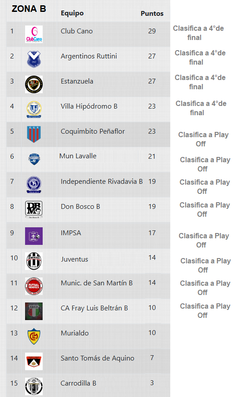Click the Puntos column header

pyautogui.click(x=152, y=14)
